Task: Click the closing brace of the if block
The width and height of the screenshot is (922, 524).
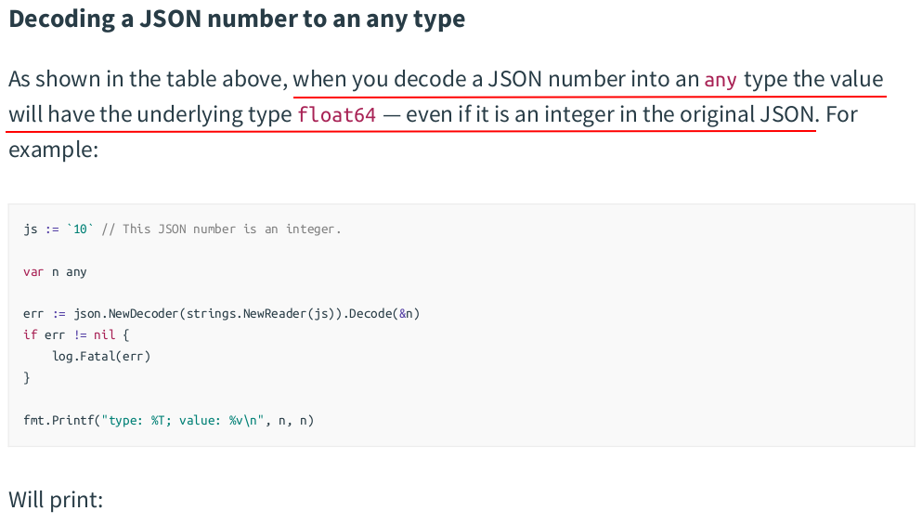Action: pyautogui.click(x=27, y=377)
